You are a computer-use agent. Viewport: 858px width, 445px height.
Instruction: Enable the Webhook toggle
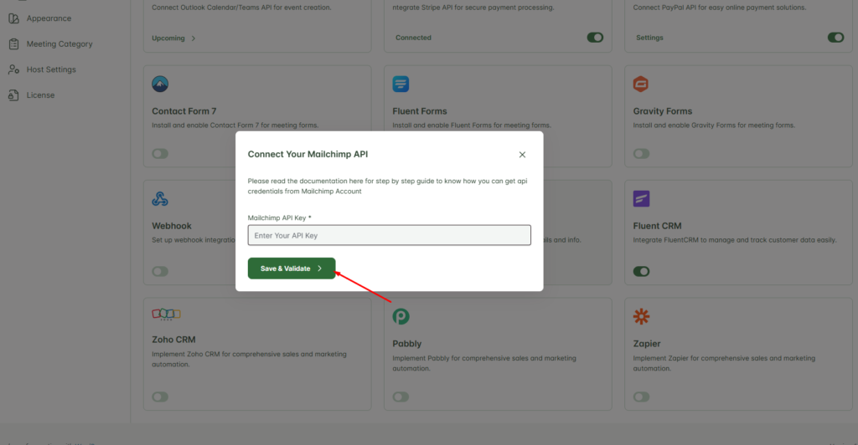tap(160, 271)
